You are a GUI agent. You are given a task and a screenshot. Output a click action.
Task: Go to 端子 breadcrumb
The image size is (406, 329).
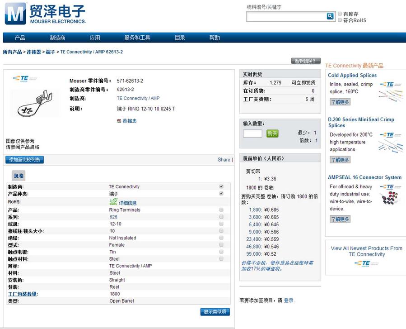(50, 52)
